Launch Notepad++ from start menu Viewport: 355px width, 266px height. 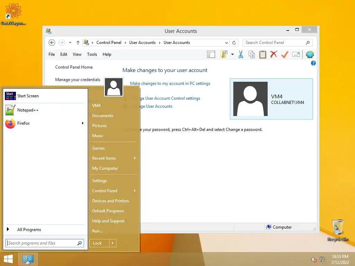coord(45,110)
